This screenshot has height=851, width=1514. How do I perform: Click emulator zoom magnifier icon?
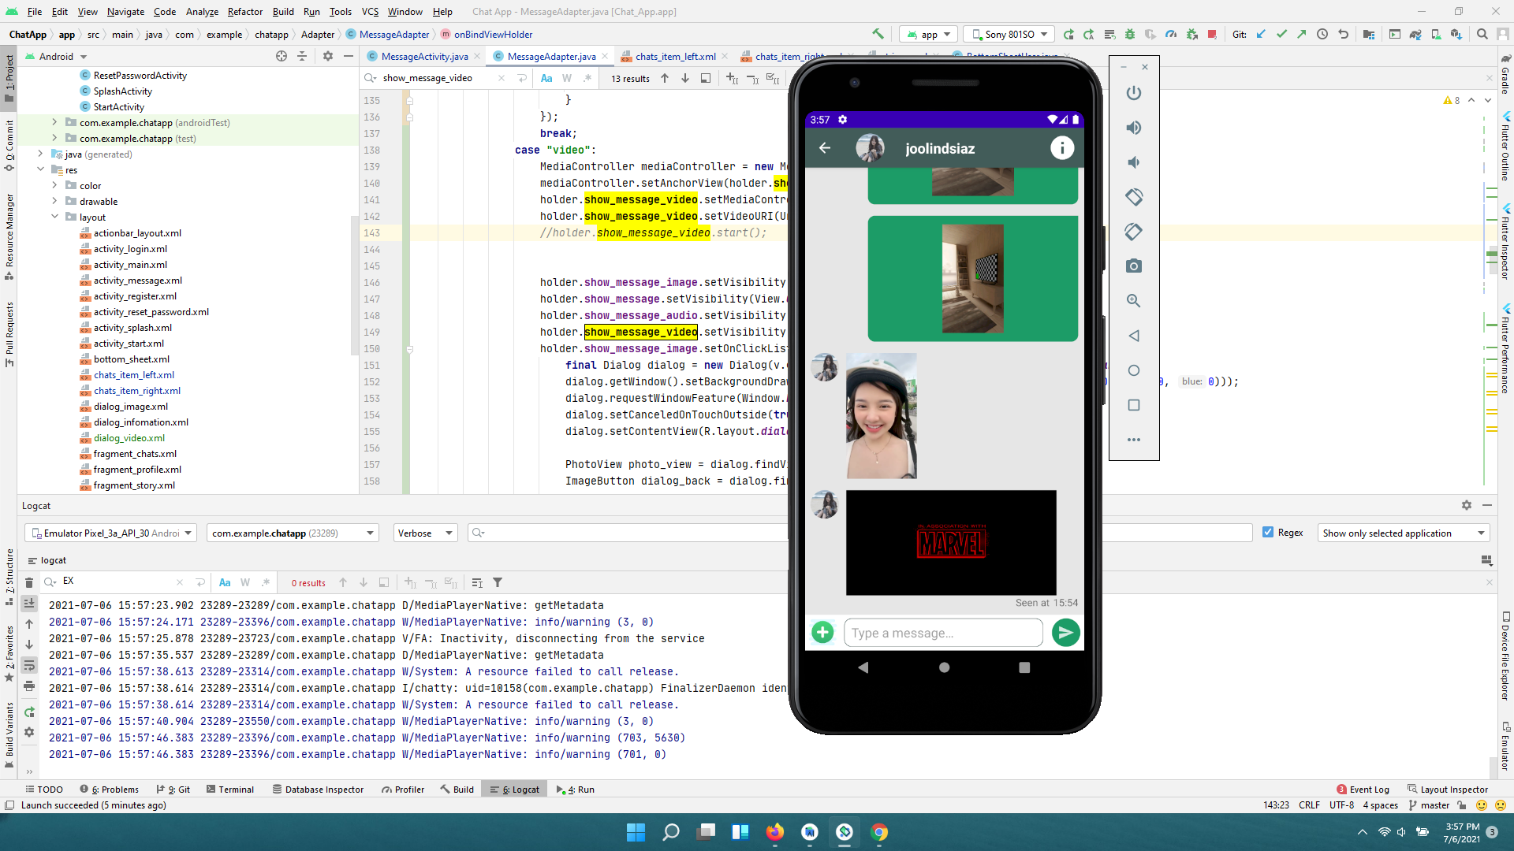click(x=1134, y=301)
